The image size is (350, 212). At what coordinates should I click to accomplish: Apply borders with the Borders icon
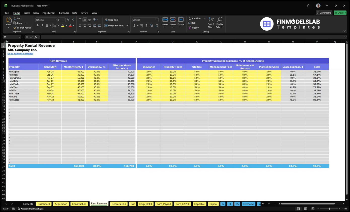tap(54, 25)
